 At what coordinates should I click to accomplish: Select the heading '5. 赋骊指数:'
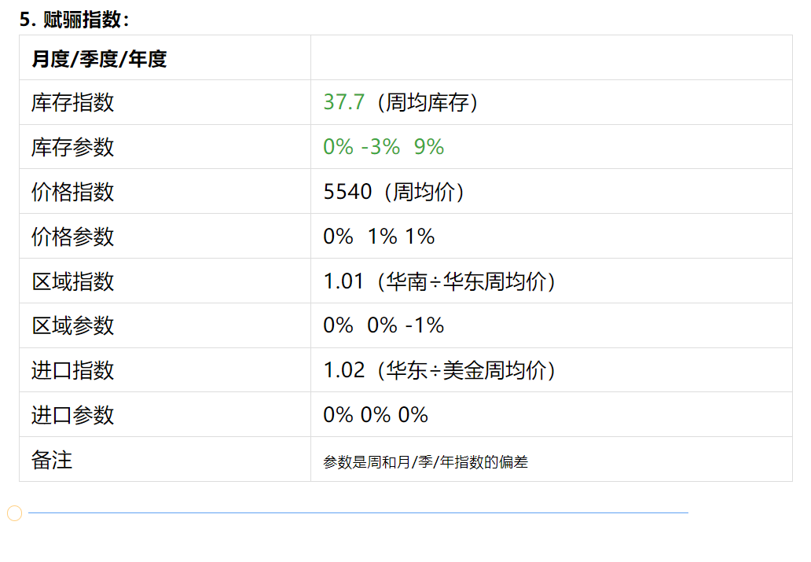point(74,20)
